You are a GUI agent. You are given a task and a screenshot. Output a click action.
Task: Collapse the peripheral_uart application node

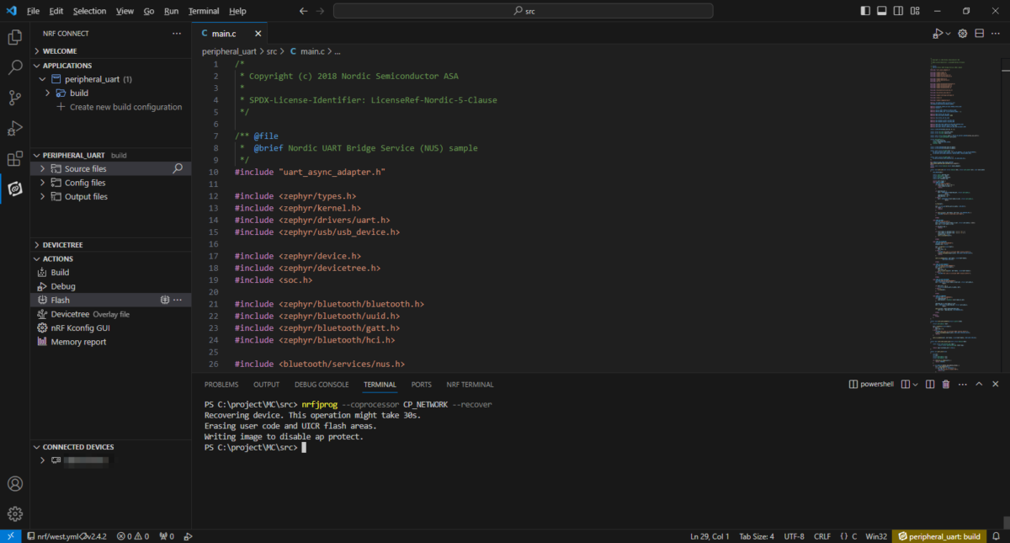(x=44, y=79)
